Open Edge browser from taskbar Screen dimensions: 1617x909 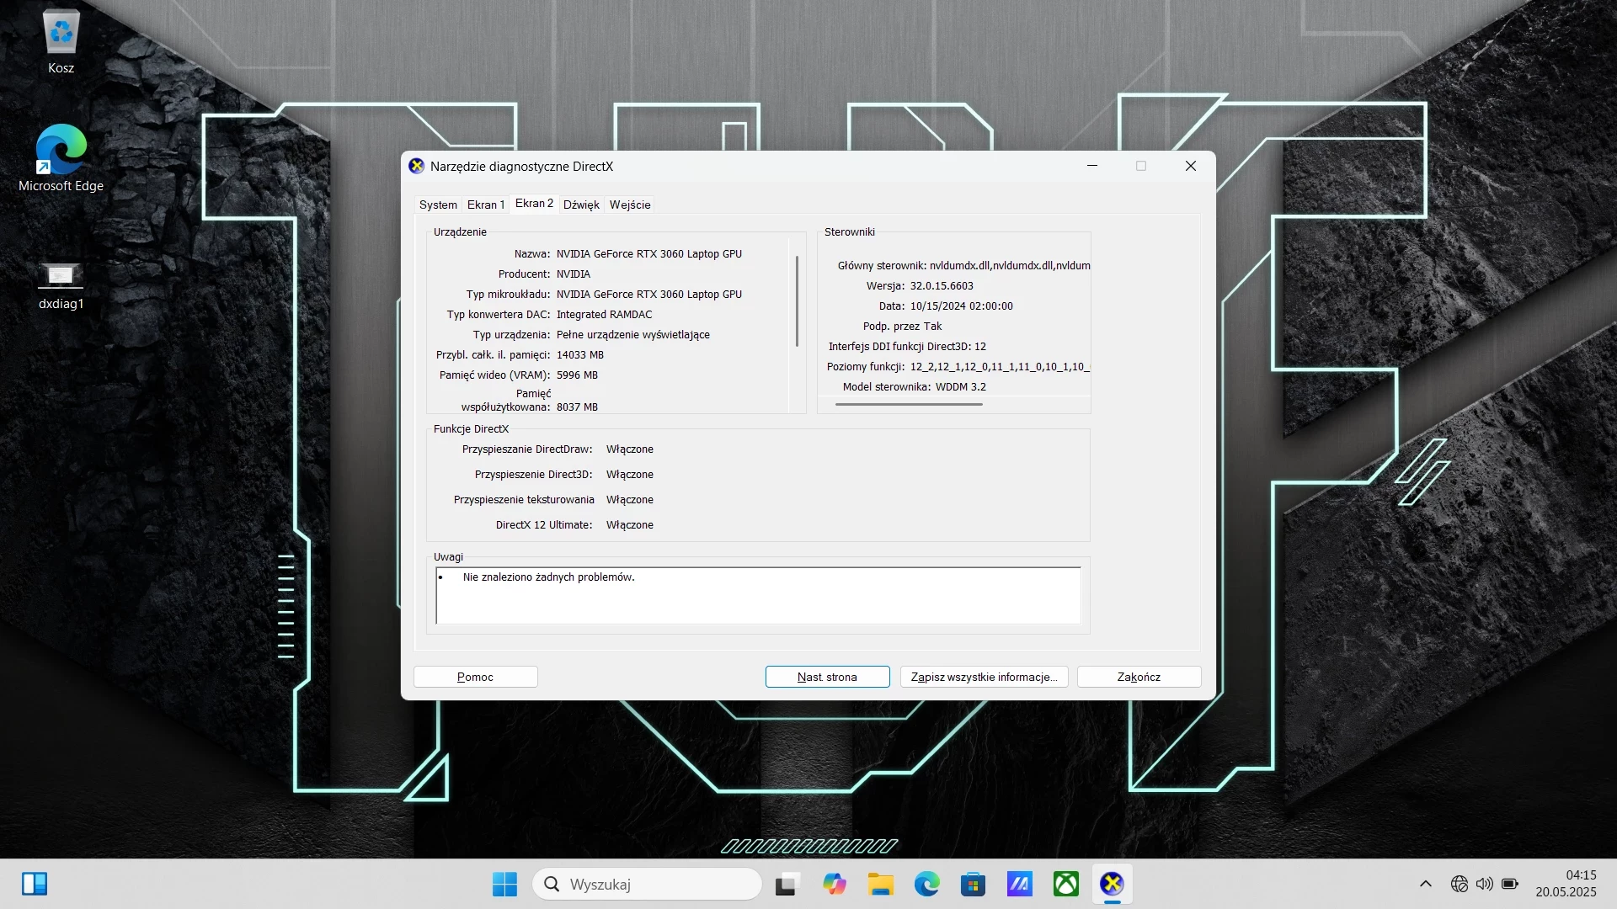[927, 884]
